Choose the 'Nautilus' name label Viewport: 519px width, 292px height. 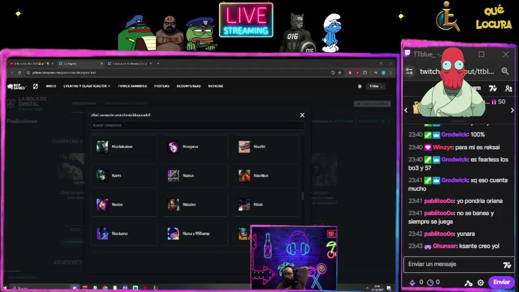[261, 176]
